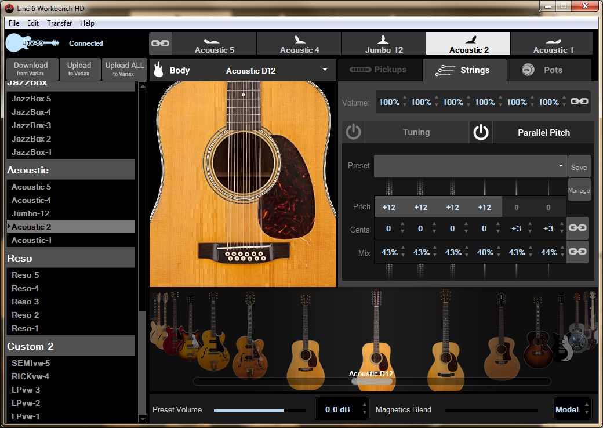603x428 pixels.
Task: Select the first +12 Pitch value
Action: (x=389, y=207)
